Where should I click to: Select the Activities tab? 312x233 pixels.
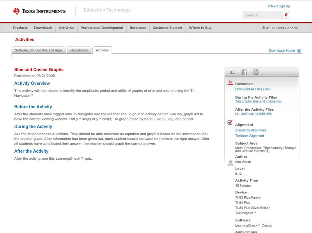102,50
